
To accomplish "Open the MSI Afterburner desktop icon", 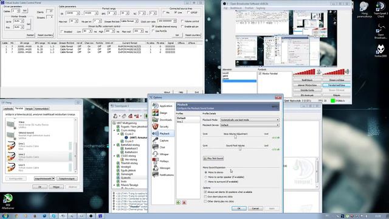I will (x=8, y=201).
